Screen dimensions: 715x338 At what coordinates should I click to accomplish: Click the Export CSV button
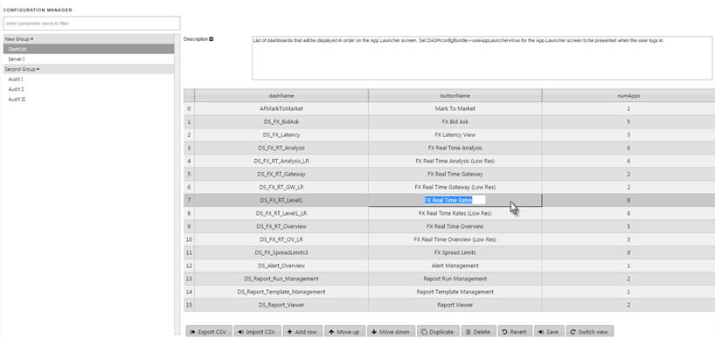[209, 332]
